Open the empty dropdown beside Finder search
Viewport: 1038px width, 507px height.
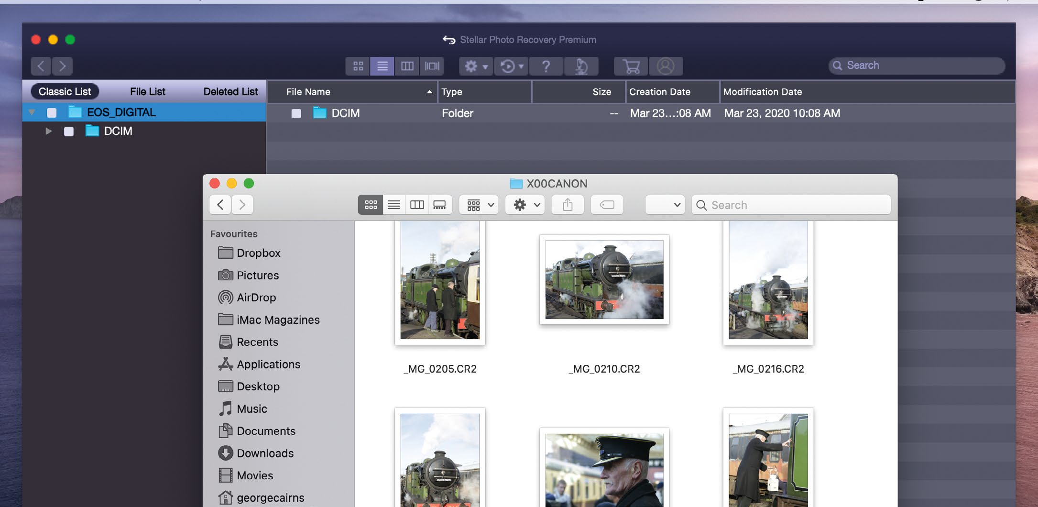(665, 205)
